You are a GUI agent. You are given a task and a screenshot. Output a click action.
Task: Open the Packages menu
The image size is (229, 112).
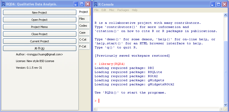tap(123, 10)
